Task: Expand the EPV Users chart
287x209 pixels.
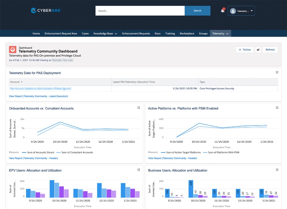Action: point(139,170)
